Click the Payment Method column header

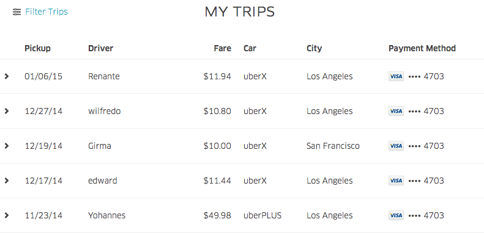[422, 49]
